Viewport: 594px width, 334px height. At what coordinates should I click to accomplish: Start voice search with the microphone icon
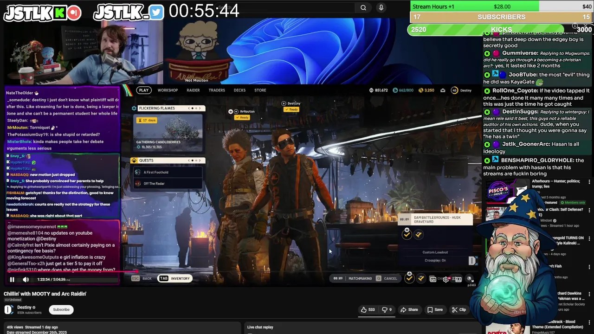tap(381, 7)
